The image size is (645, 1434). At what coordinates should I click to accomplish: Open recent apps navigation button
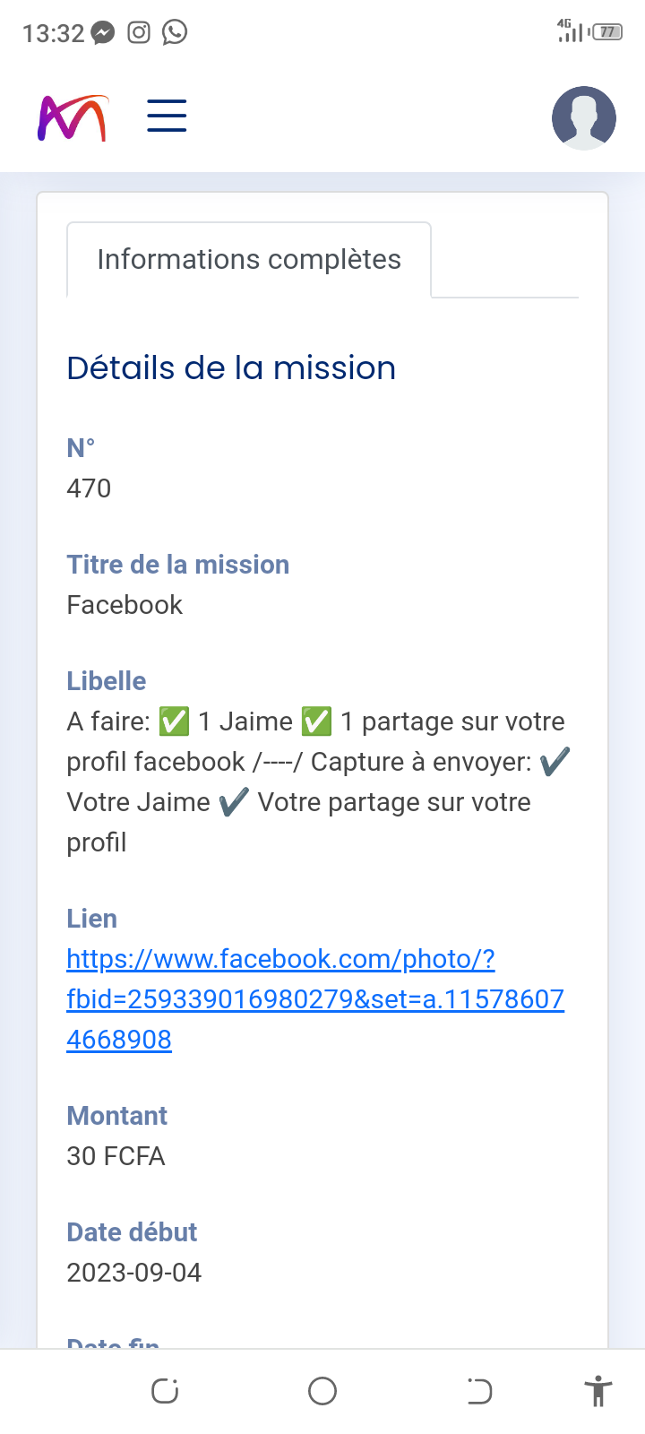tap(165, 1391)
